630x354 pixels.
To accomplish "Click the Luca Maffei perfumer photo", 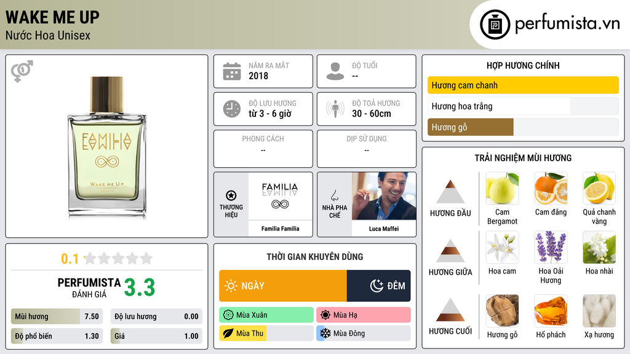I will (384, 196).
